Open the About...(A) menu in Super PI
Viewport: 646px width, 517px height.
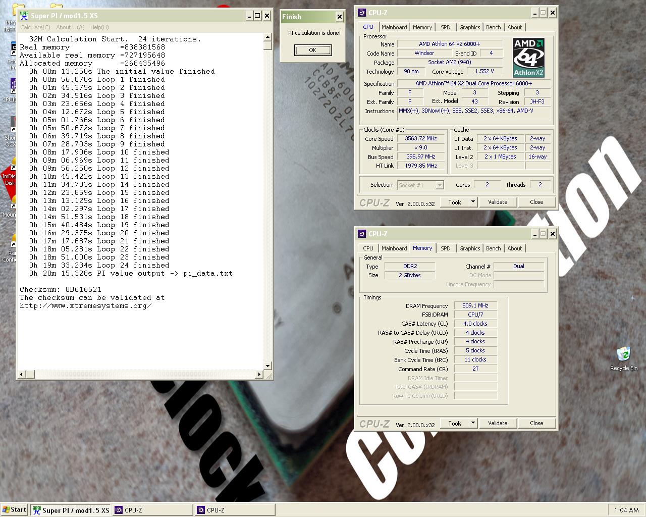pos(70,27)
